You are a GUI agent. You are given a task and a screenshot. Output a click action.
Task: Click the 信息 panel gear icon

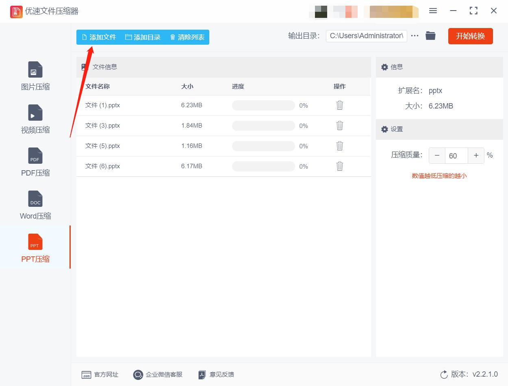[x=384, y=67]
